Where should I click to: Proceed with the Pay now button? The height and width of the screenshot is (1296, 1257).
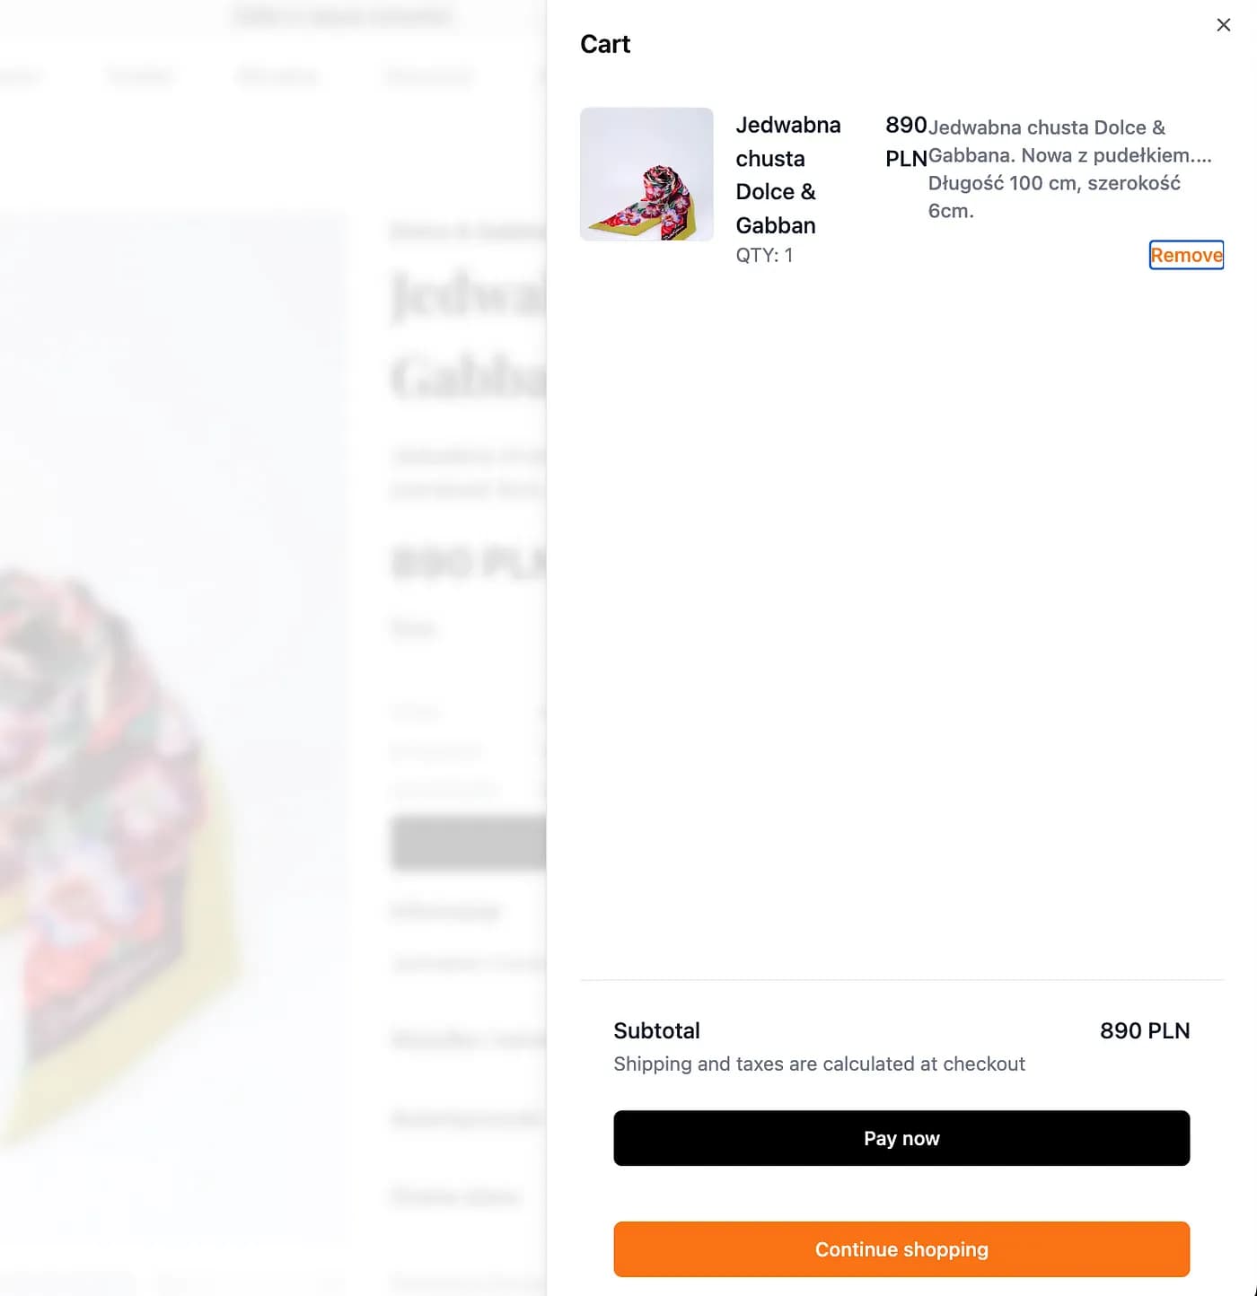(901, 1138)
